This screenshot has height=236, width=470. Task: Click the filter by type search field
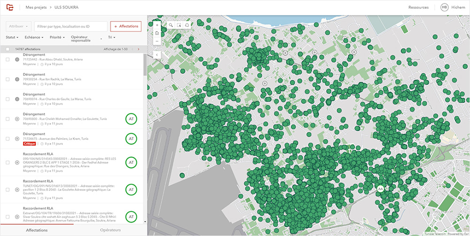point(70,27)
